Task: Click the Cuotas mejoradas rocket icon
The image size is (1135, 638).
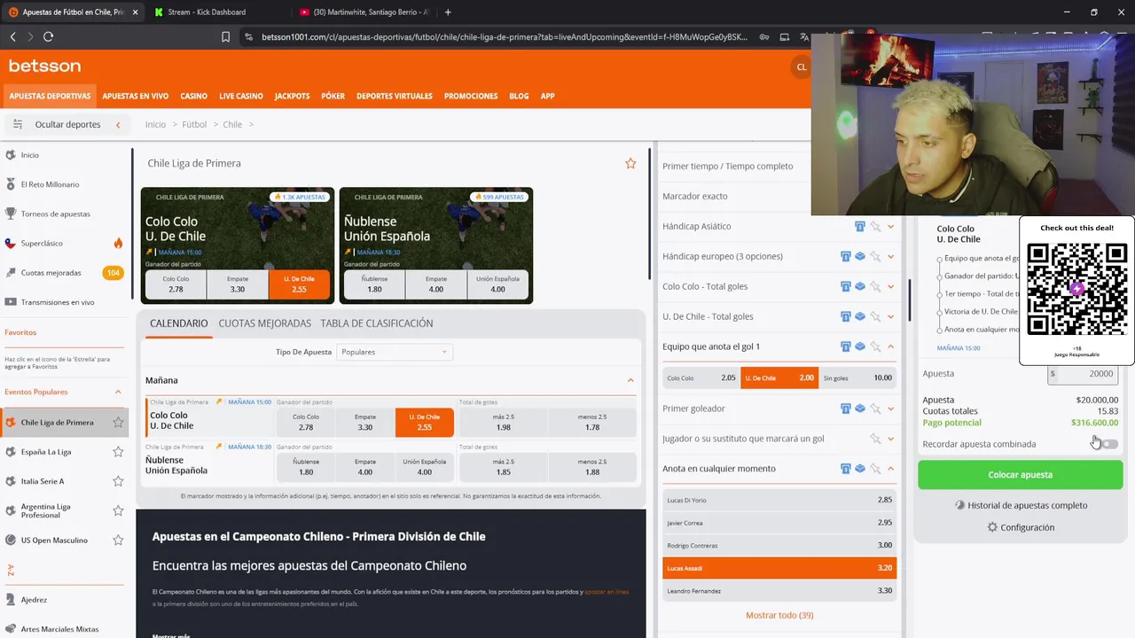Action: click(x=11, y=273)
